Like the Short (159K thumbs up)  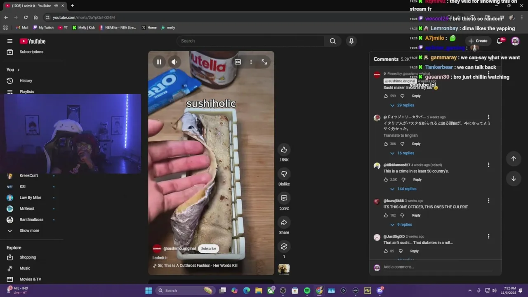click(284, 149)
